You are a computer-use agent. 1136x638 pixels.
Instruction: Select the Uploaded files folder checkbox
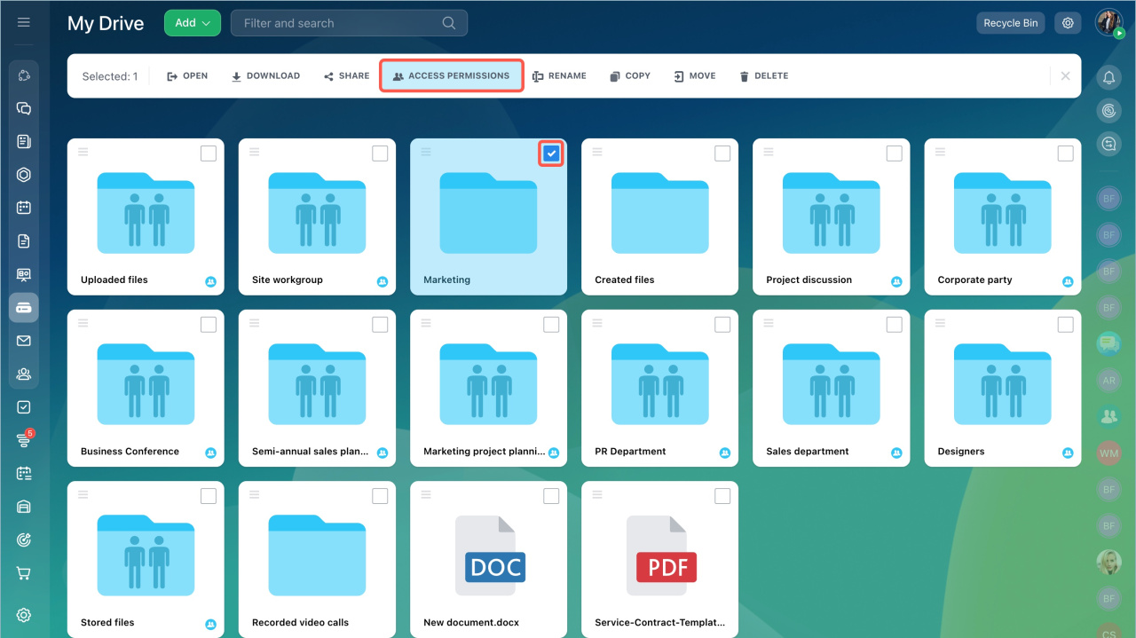click(209, 154)
